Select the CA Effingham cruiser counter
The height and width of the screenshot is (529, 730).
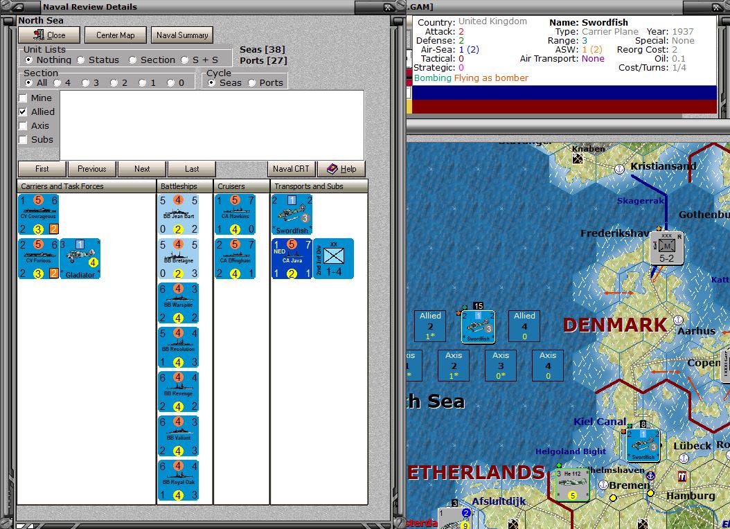[x=235, y=259]
